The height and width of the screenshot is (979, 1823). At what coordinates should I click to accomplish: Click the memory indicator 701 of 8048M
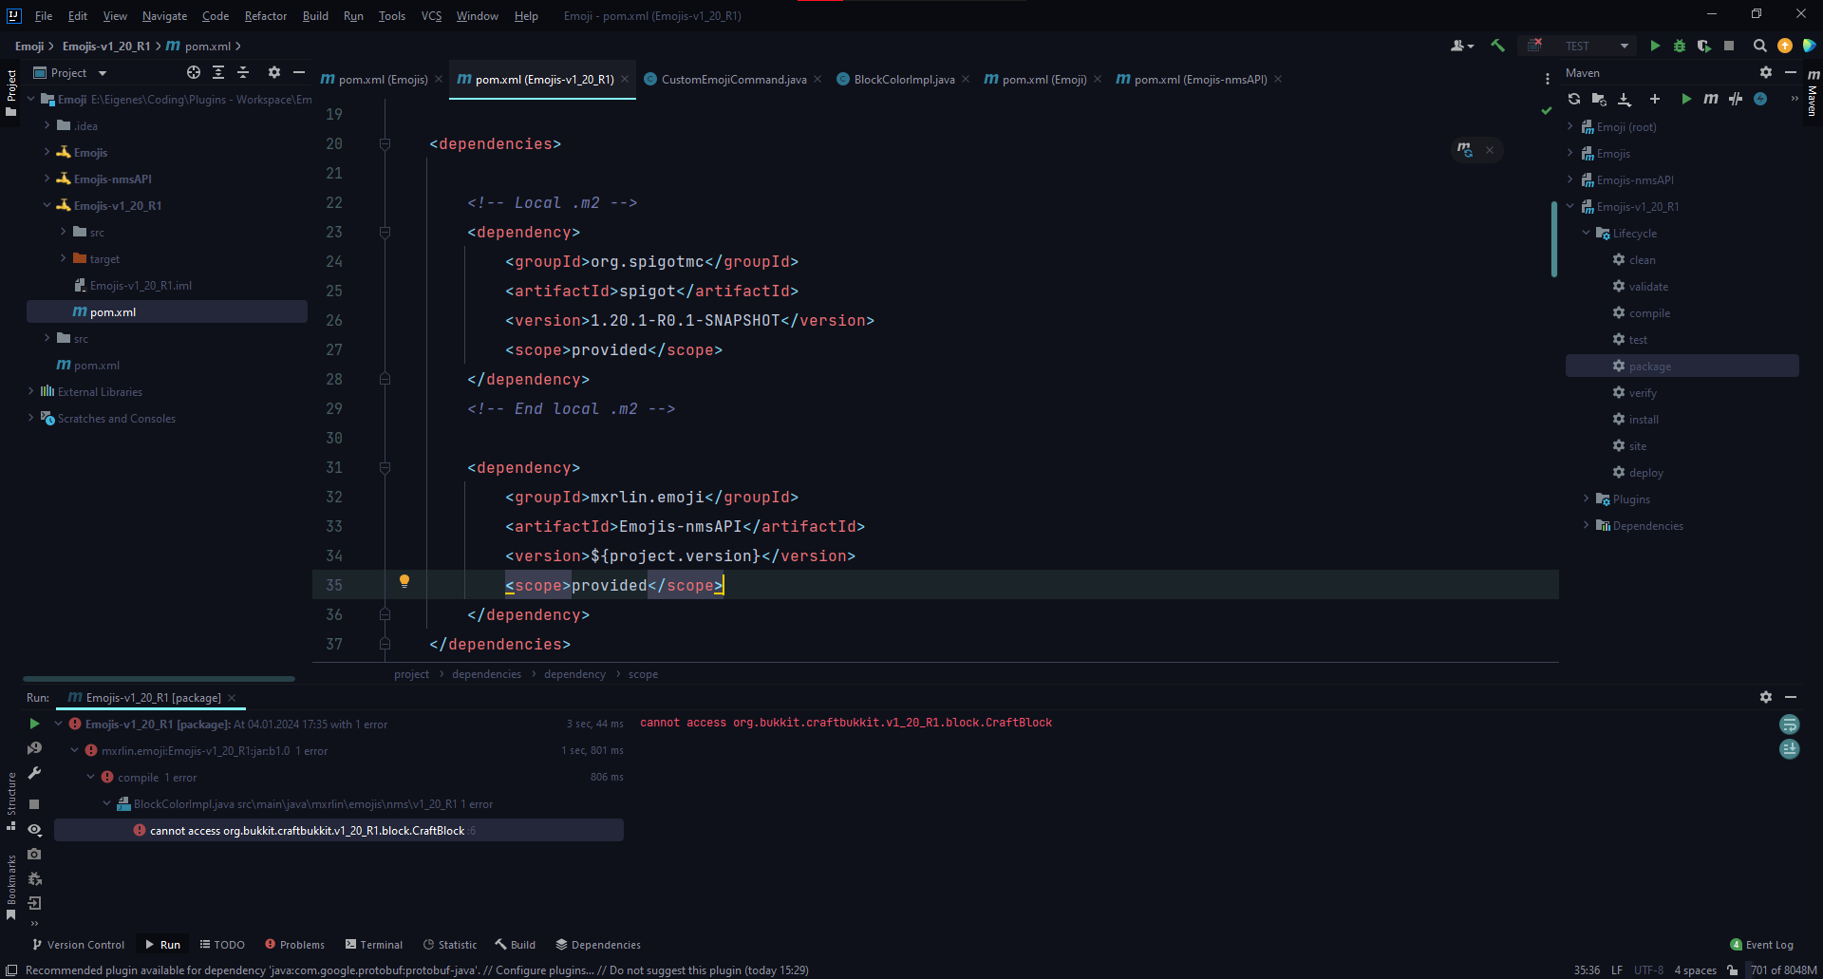1783,970
